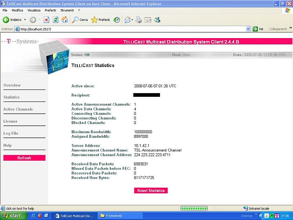Click the cube graphic thumbnail
This screenshot has width=293, height=220.
pos(54,57)
